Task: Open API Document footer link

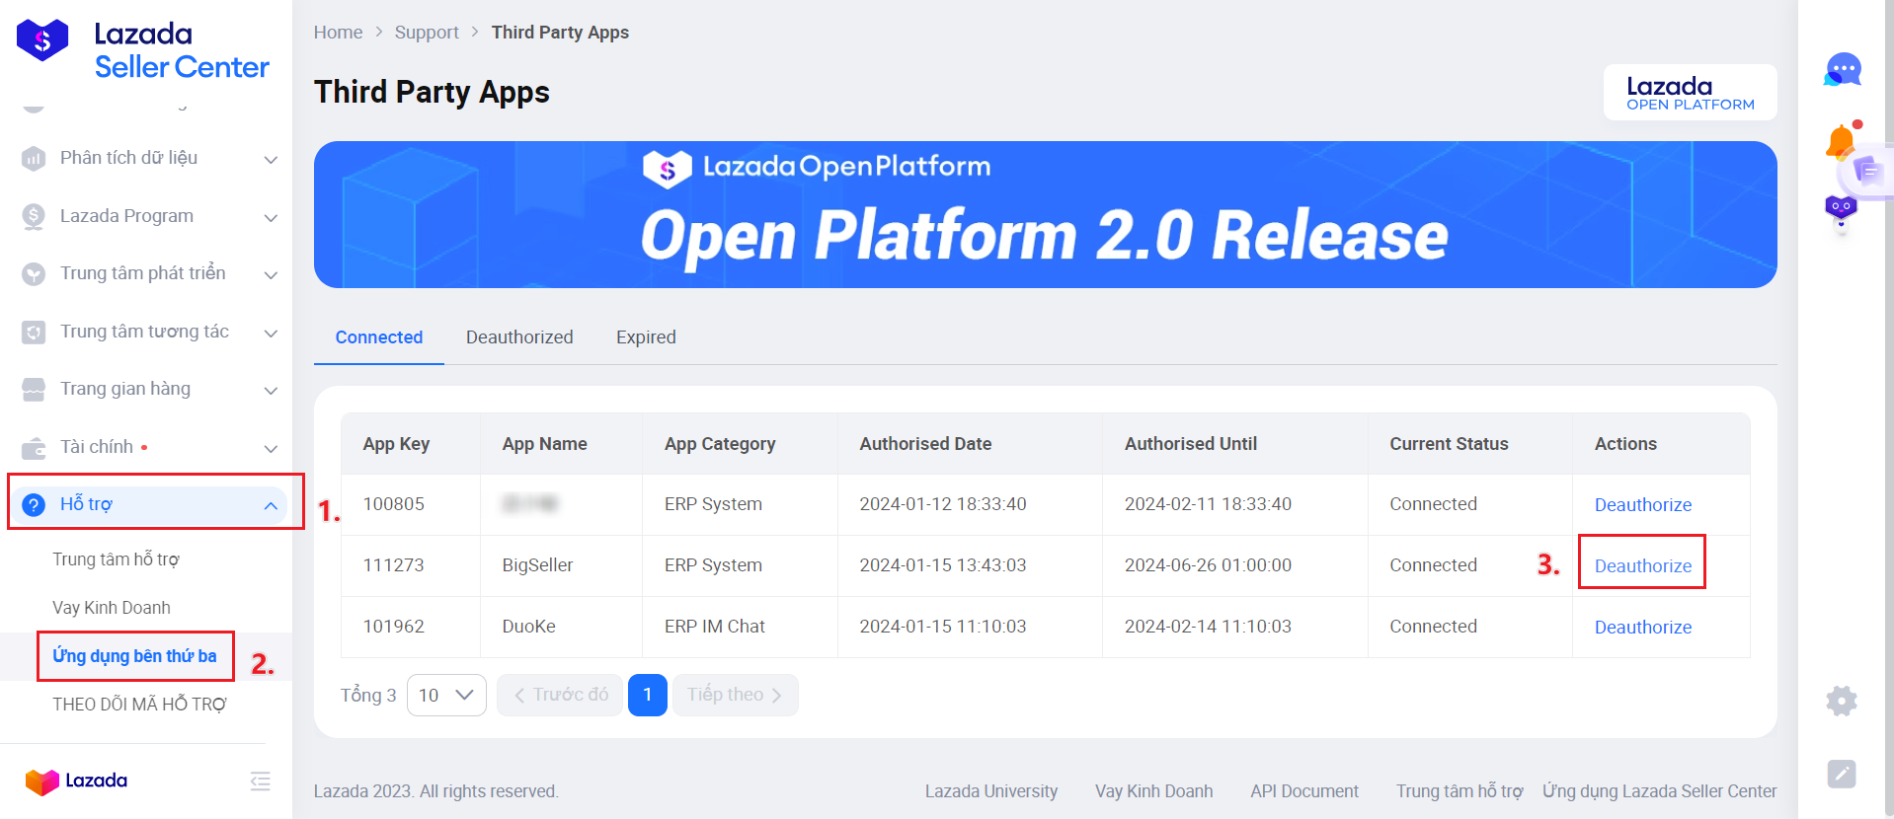Action: 1304,791
